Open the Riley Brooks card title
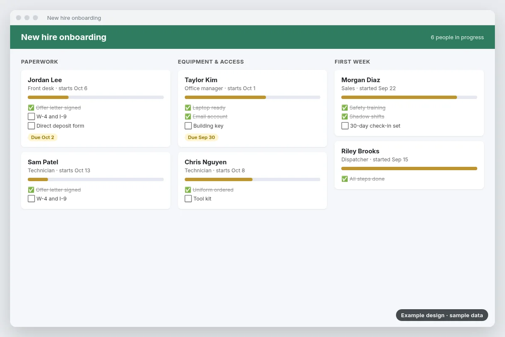 [x=360, y=151]
